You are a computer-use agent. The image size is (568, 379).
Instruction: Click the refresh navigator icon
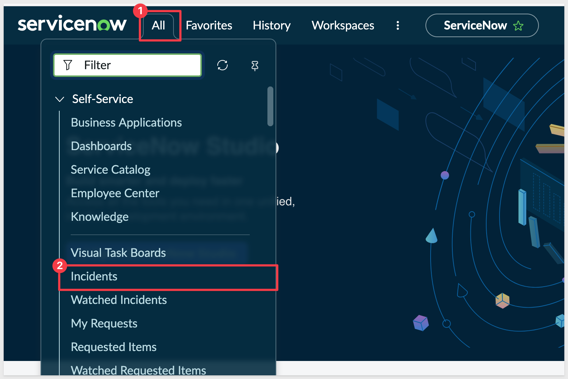(x=222, y=65)
